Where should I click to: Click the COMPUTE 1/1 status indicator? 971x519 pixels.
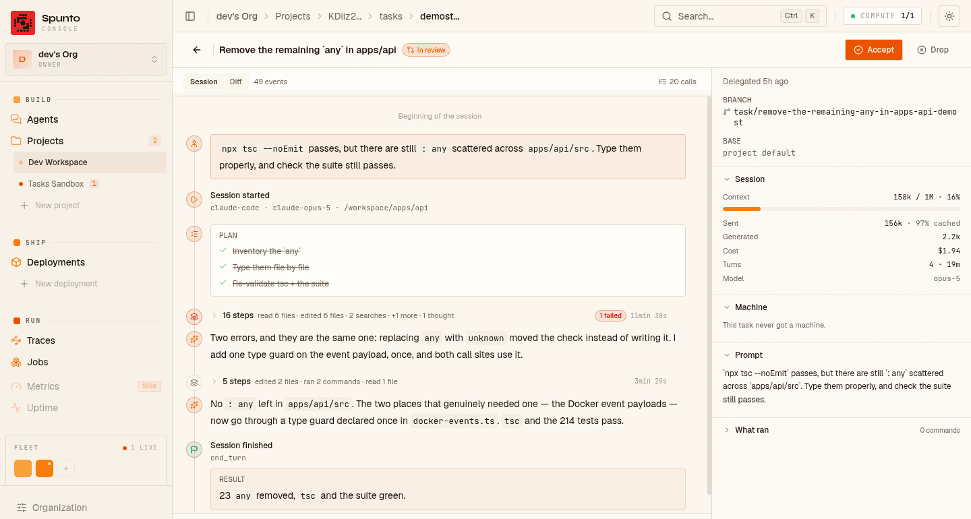(x=883, y=16)
